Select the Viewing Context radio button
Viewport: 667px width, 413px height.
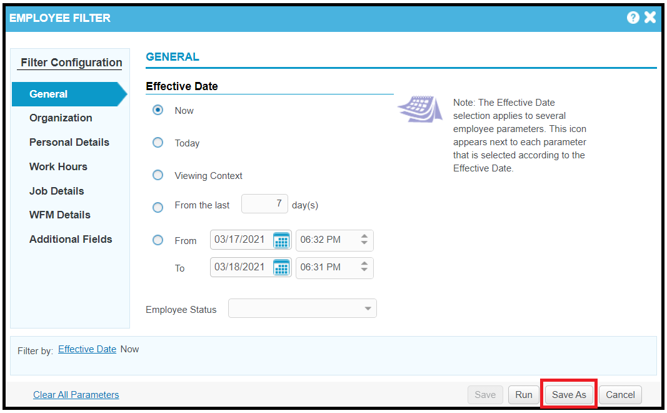click(x=158, y=175)
